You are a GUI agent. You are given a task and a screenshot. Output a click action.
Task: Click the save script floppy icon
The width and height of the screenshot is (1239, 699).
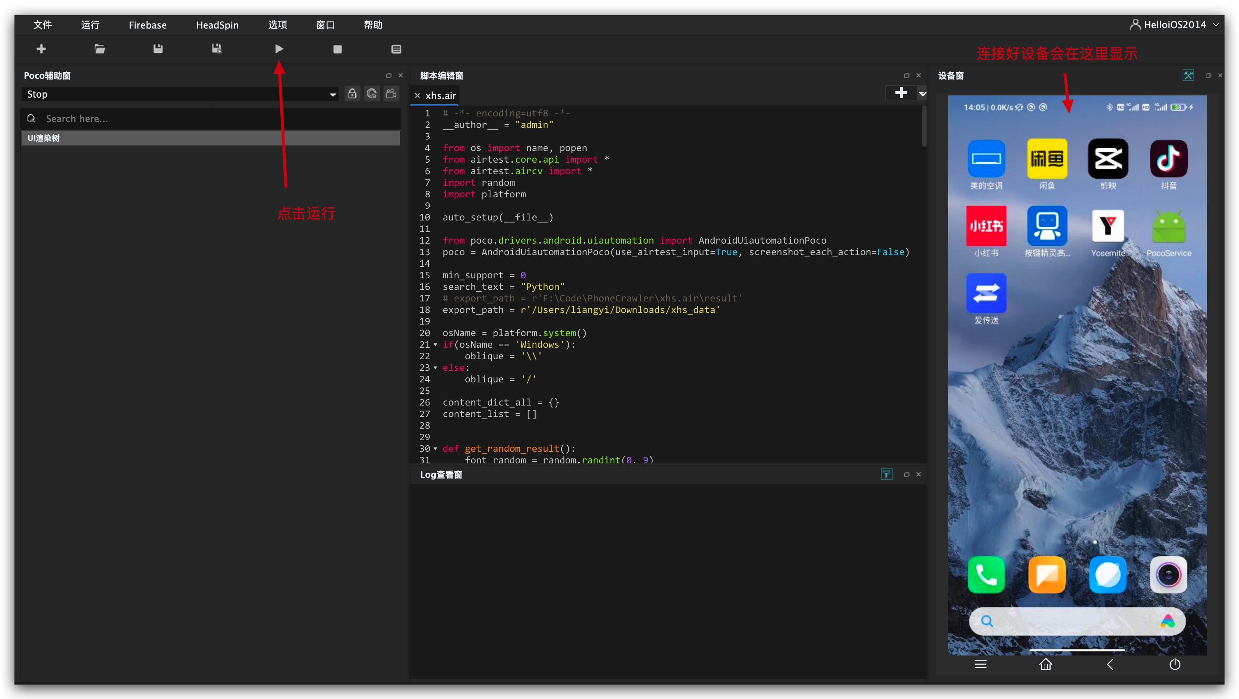point(158,48)
